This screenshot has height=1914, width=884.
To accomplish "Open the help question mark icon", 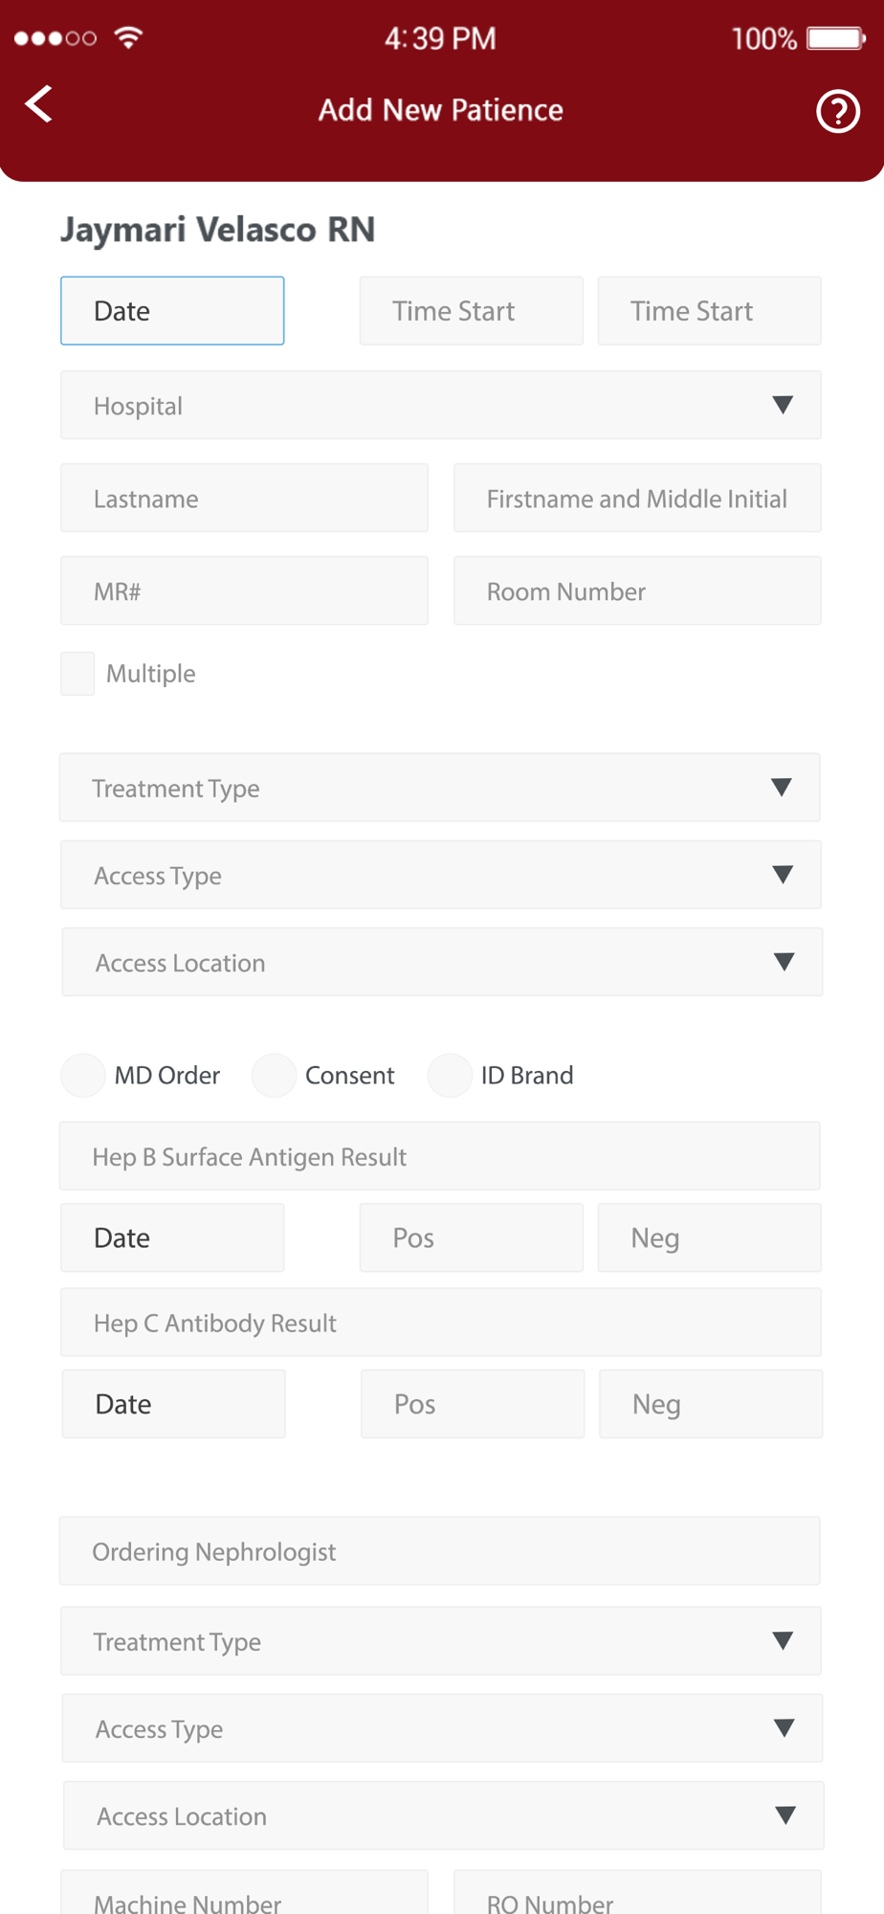I will pos(838,111).
